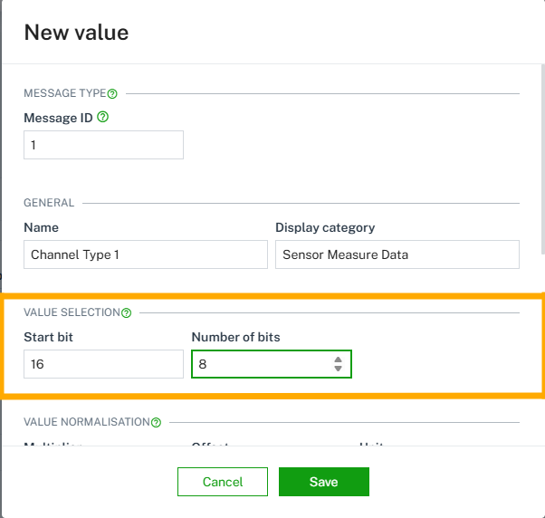Select the Display category input field
The image size is (545, 518).
[397, 254]
